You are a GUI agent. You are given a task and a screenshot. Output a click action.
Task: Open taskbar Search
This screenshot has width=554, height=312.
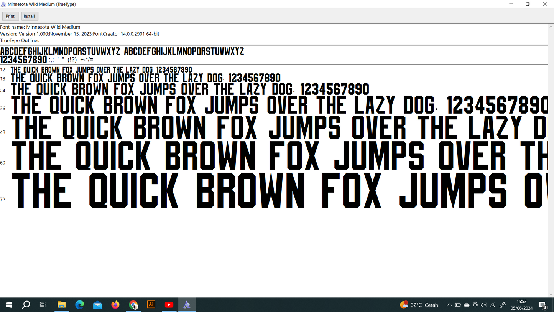pyautogui.click(x=26, y=305)
